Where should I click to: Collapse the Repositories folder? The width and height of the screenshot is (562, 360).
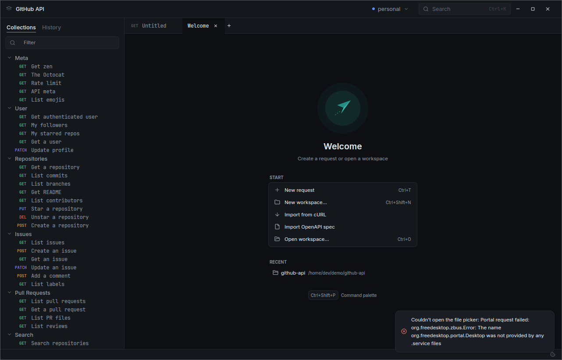pos(9,159)
